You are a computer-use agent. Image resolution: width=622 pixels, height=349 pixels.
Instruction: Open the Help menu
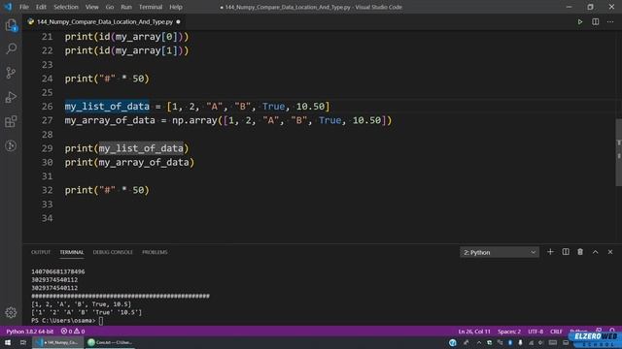click(x=176, y=7)
